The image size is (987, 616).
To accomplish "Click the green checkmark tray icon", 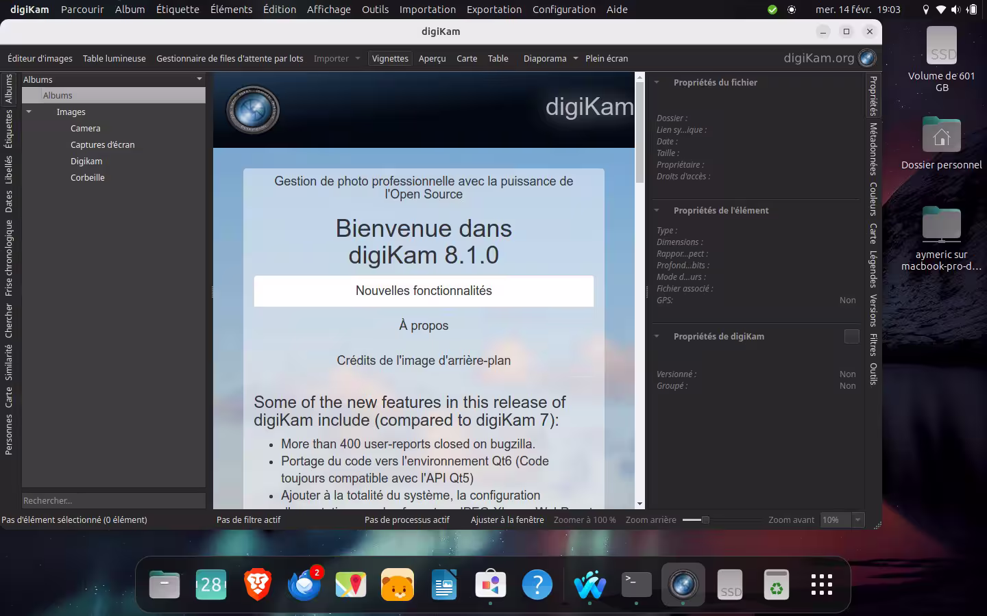I will (772, 10).
